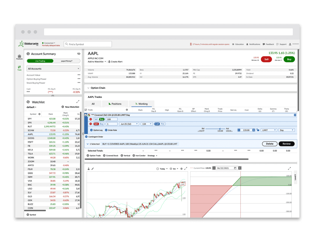Set the option leg side to Buy
Image resolution: width=315 pixels, height=242 pixels.
(x=102, y=124)
